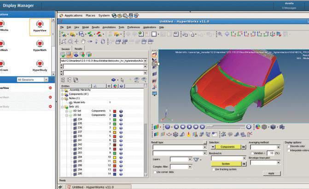Image resolution: width=309 pixels, height=189 pixels.
Task: Click the import model icon with green arrow
Action: click(x=90, y=34)
